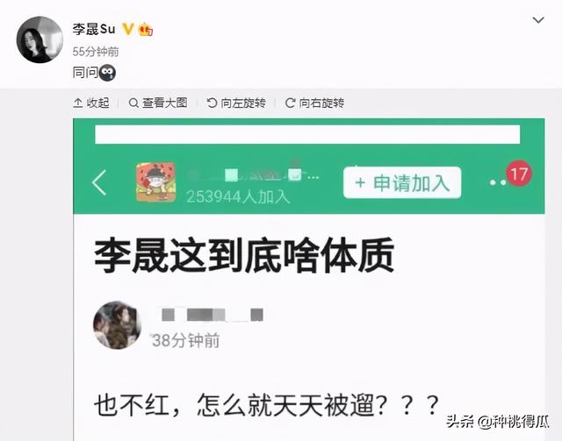Click the yellow V verified badge
562x441 pixels.
128,29
